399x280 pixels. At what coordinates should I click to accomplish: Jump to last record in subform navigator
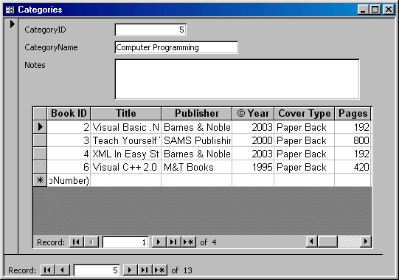[173, 242]
